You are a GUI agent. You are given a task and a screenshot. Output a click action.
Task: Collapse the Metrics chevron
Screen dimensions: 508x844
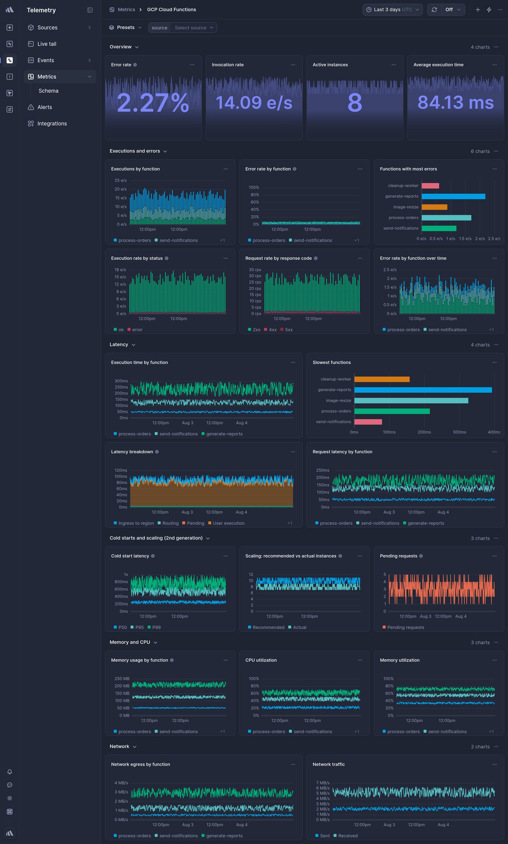pyautogui.click(x=90, y=76)
